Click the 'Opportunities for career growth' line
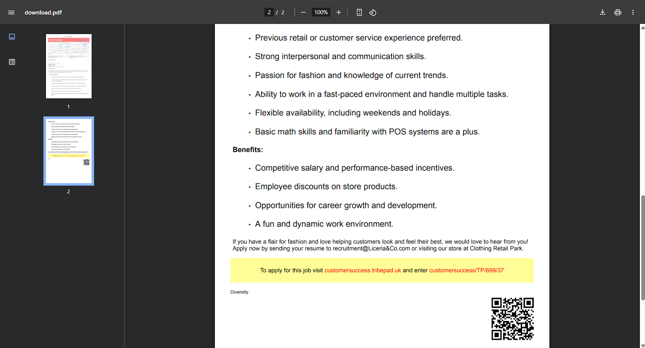The width and height of the screenshot is (645, 348). (346, 206)
